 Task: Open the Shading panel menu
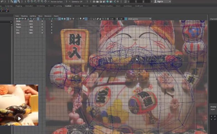pyautogui.click(x=24, y=16)
